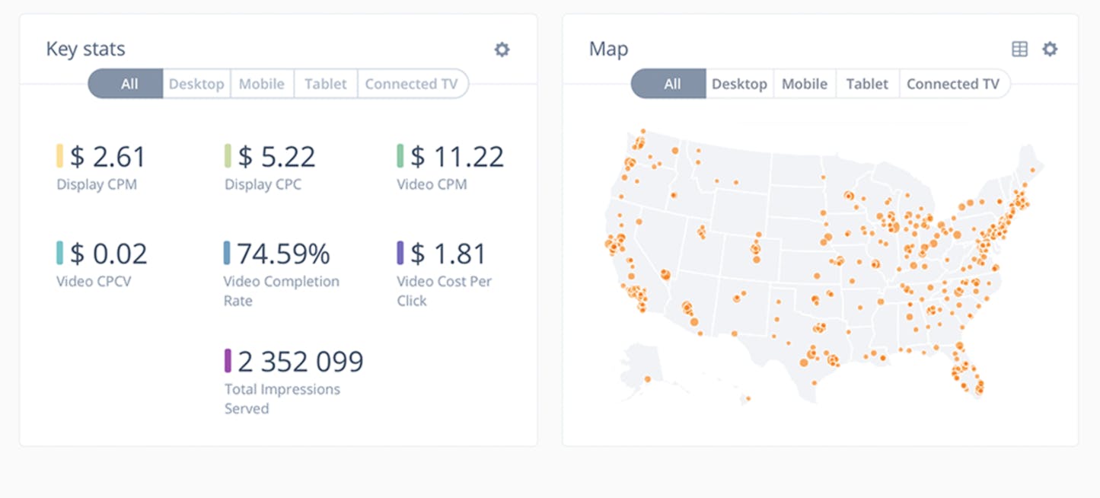The width and height of the screenshot is (1100, 498).
Task: Select the Desktop tab in Key stats
Action: [x=196, y=84]
